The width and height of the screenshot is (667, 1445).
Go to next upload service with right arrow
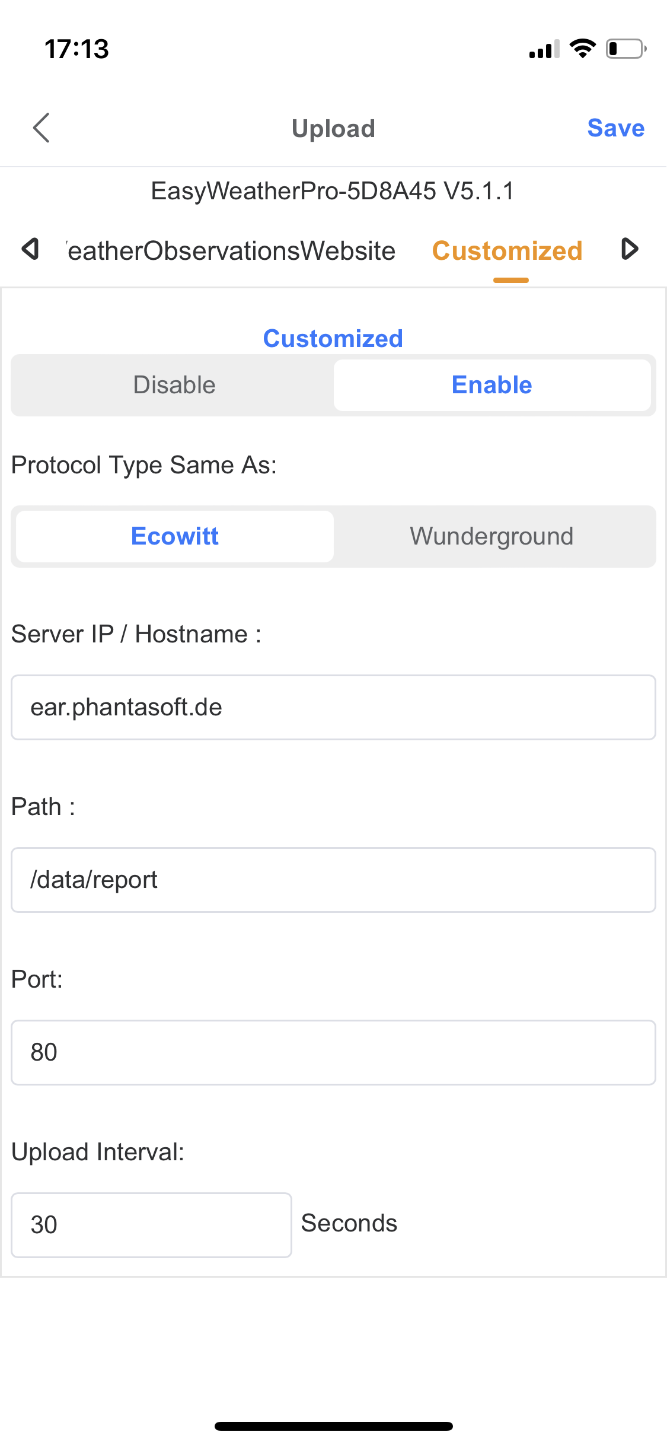[630, 249]
